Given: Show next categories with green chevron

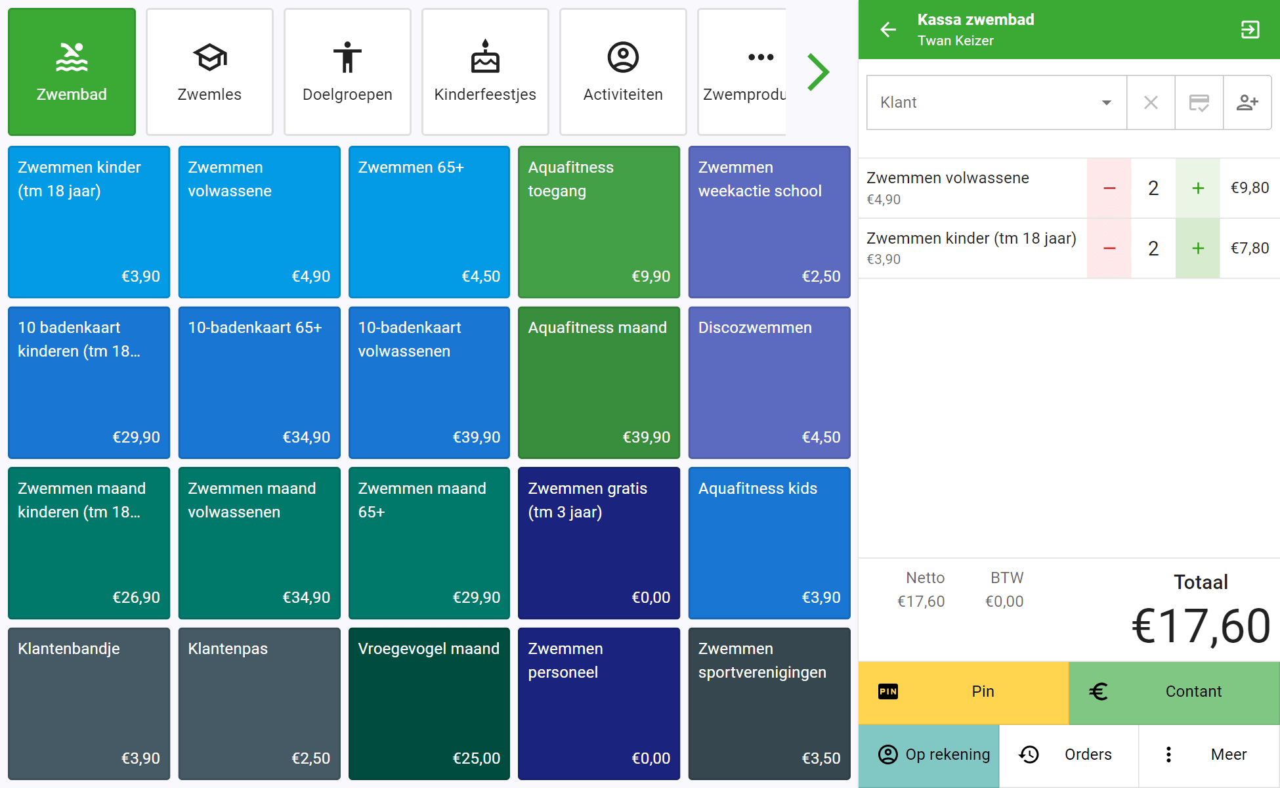Looking at the screenshot, I should click(818, 72).
